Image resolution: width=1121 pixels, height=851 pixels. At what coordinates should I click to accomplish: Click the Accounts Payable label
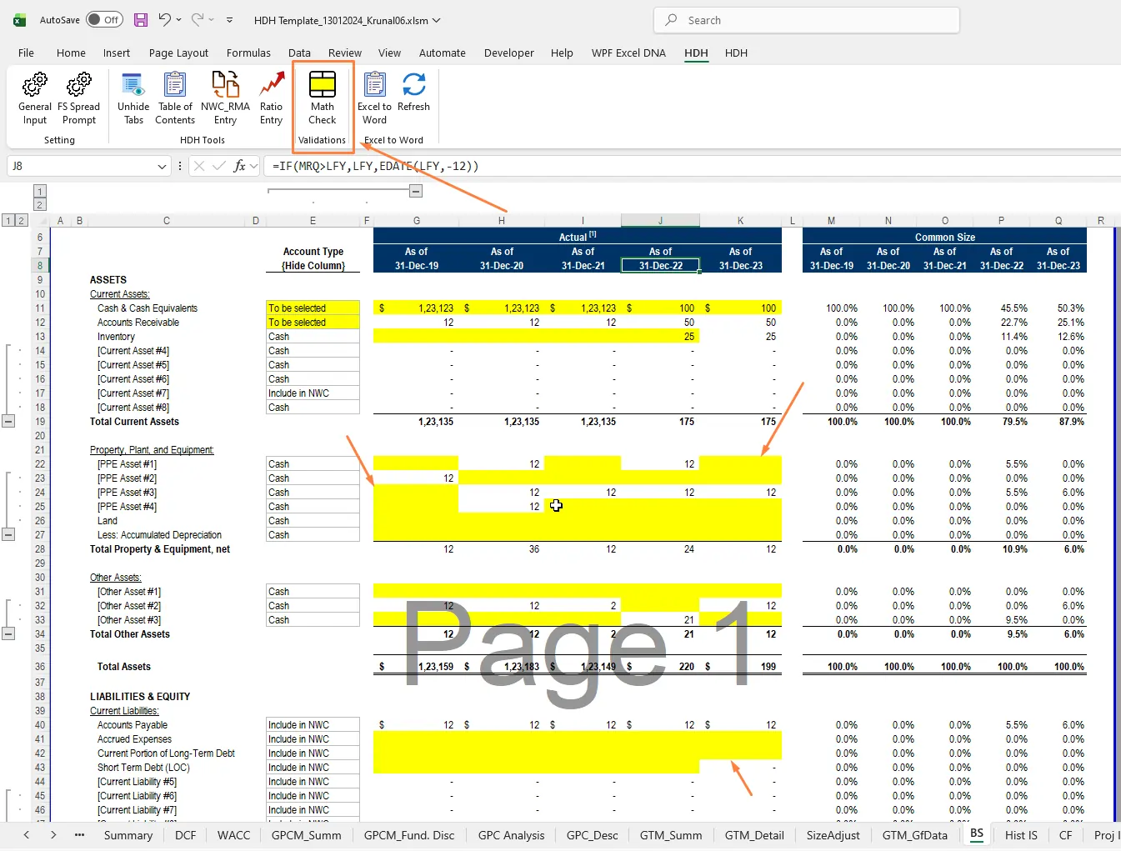click(133, 725)
